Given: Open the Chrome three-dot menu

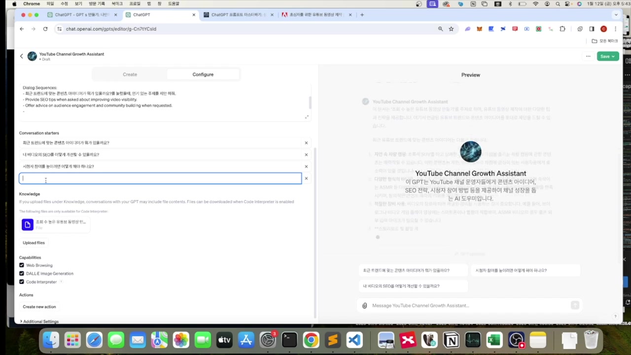Looking at the screenshot, I should pos(615,29).
